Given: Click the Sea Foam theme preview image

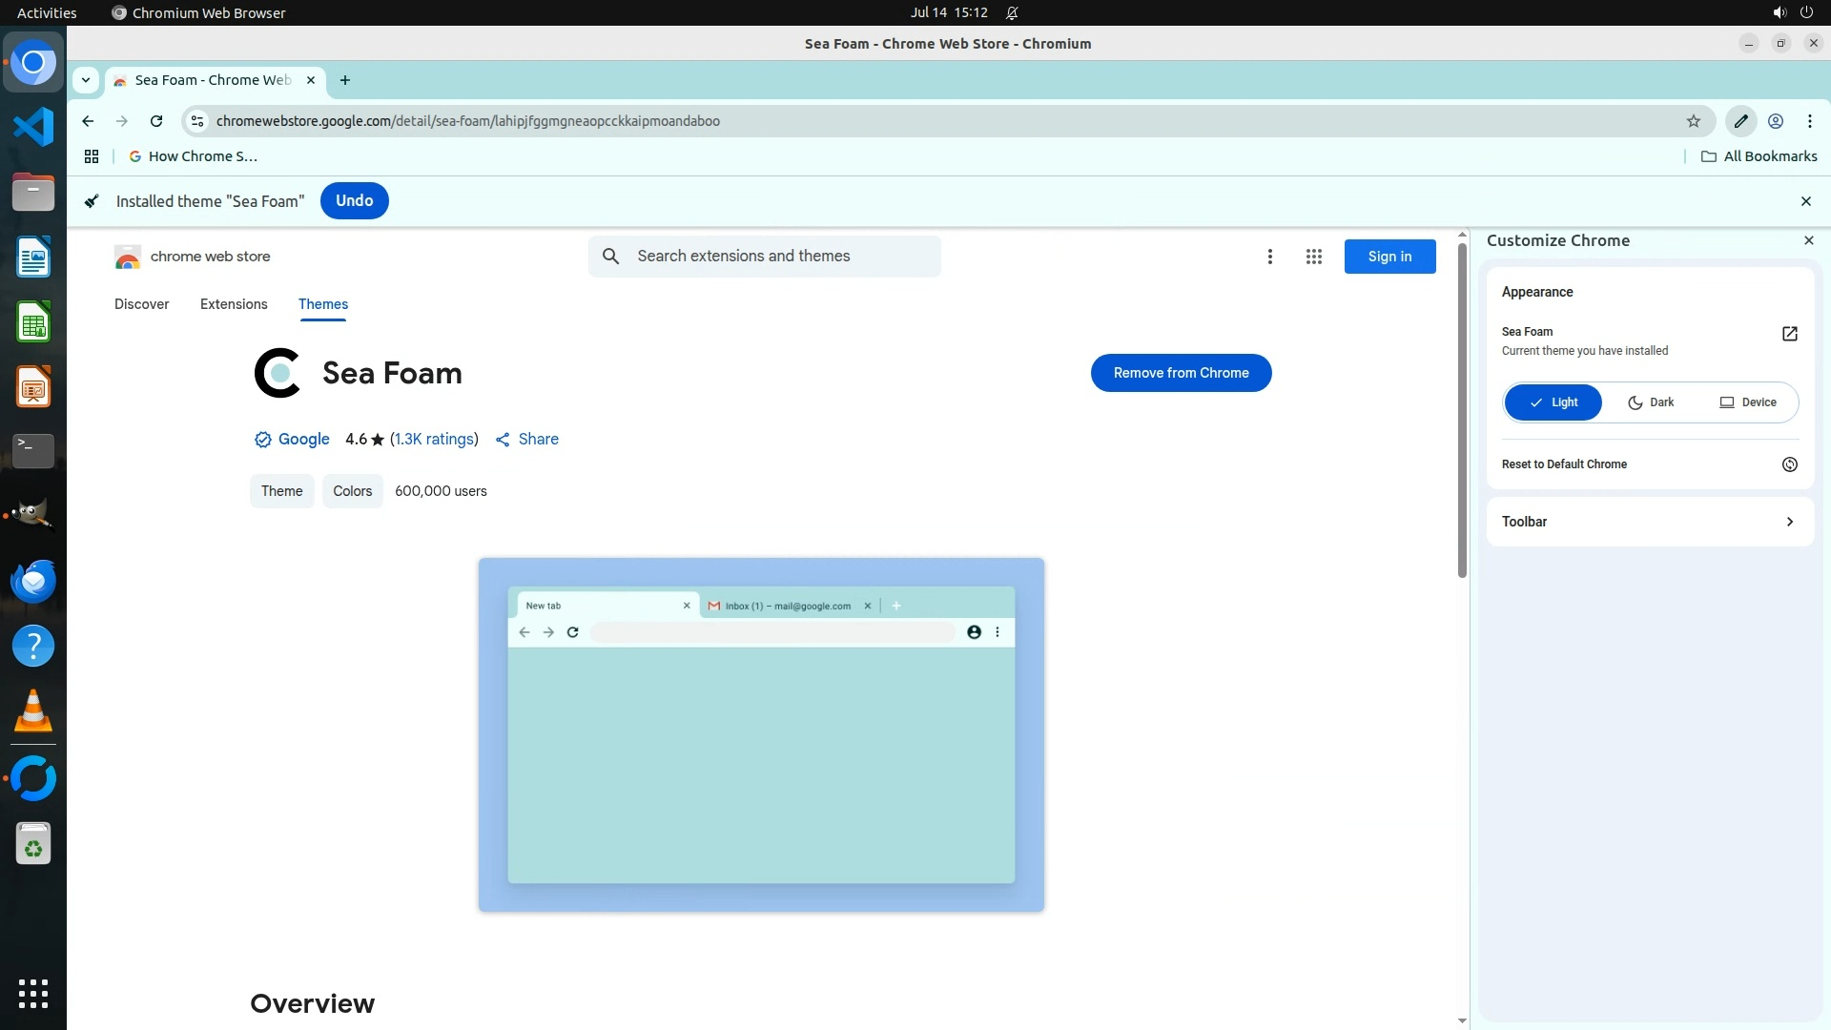Looking at the screenshot, I should point(761,734).
